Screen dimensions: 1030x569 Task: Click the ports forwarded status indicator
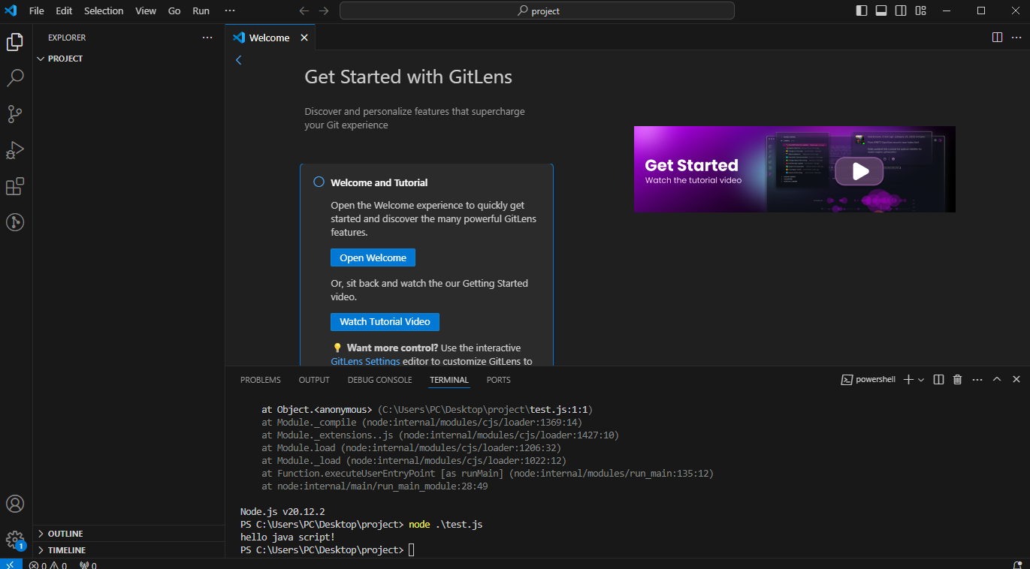click(88, 564)
